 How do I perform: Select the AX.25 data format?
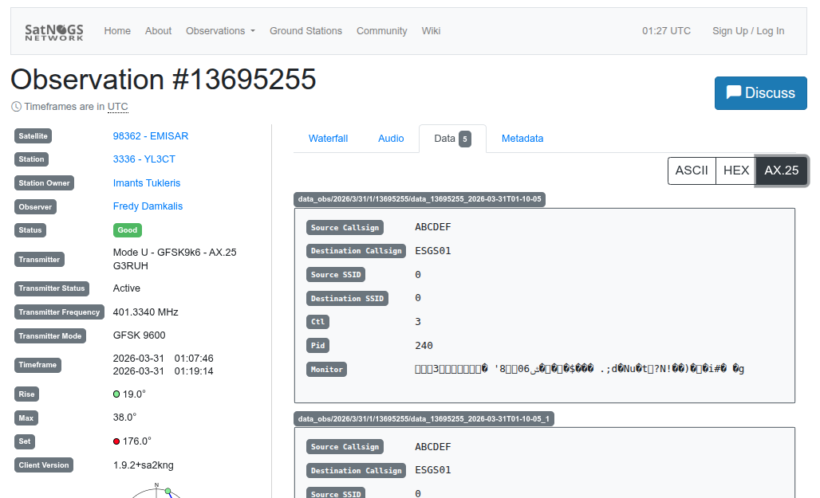(781, 171)
